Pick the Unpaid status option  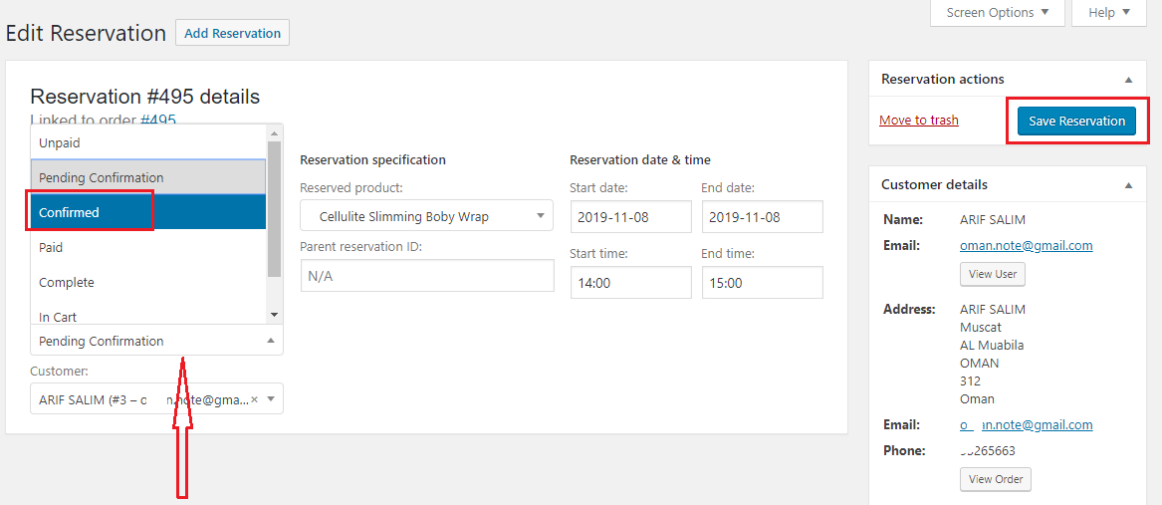[x=60, y=142]
